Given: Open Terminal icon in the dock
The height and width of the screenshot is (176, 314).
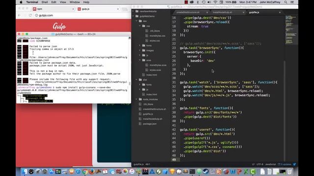Looking at the screenshot, I should click(x=192, y=172).
